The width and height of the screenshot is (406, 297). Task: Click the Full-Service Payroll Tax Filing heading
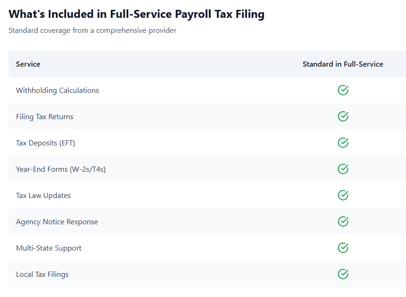pos(136,14)
